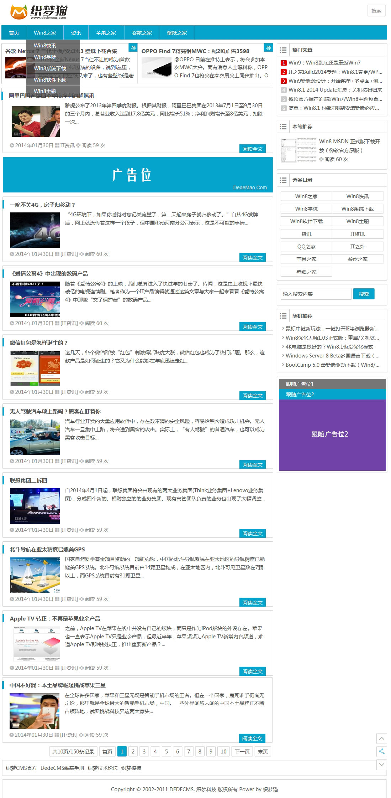This screenshot has height=798, width=391.
Task: Open the Google self-driving car thumbnail
Action: 35,437
